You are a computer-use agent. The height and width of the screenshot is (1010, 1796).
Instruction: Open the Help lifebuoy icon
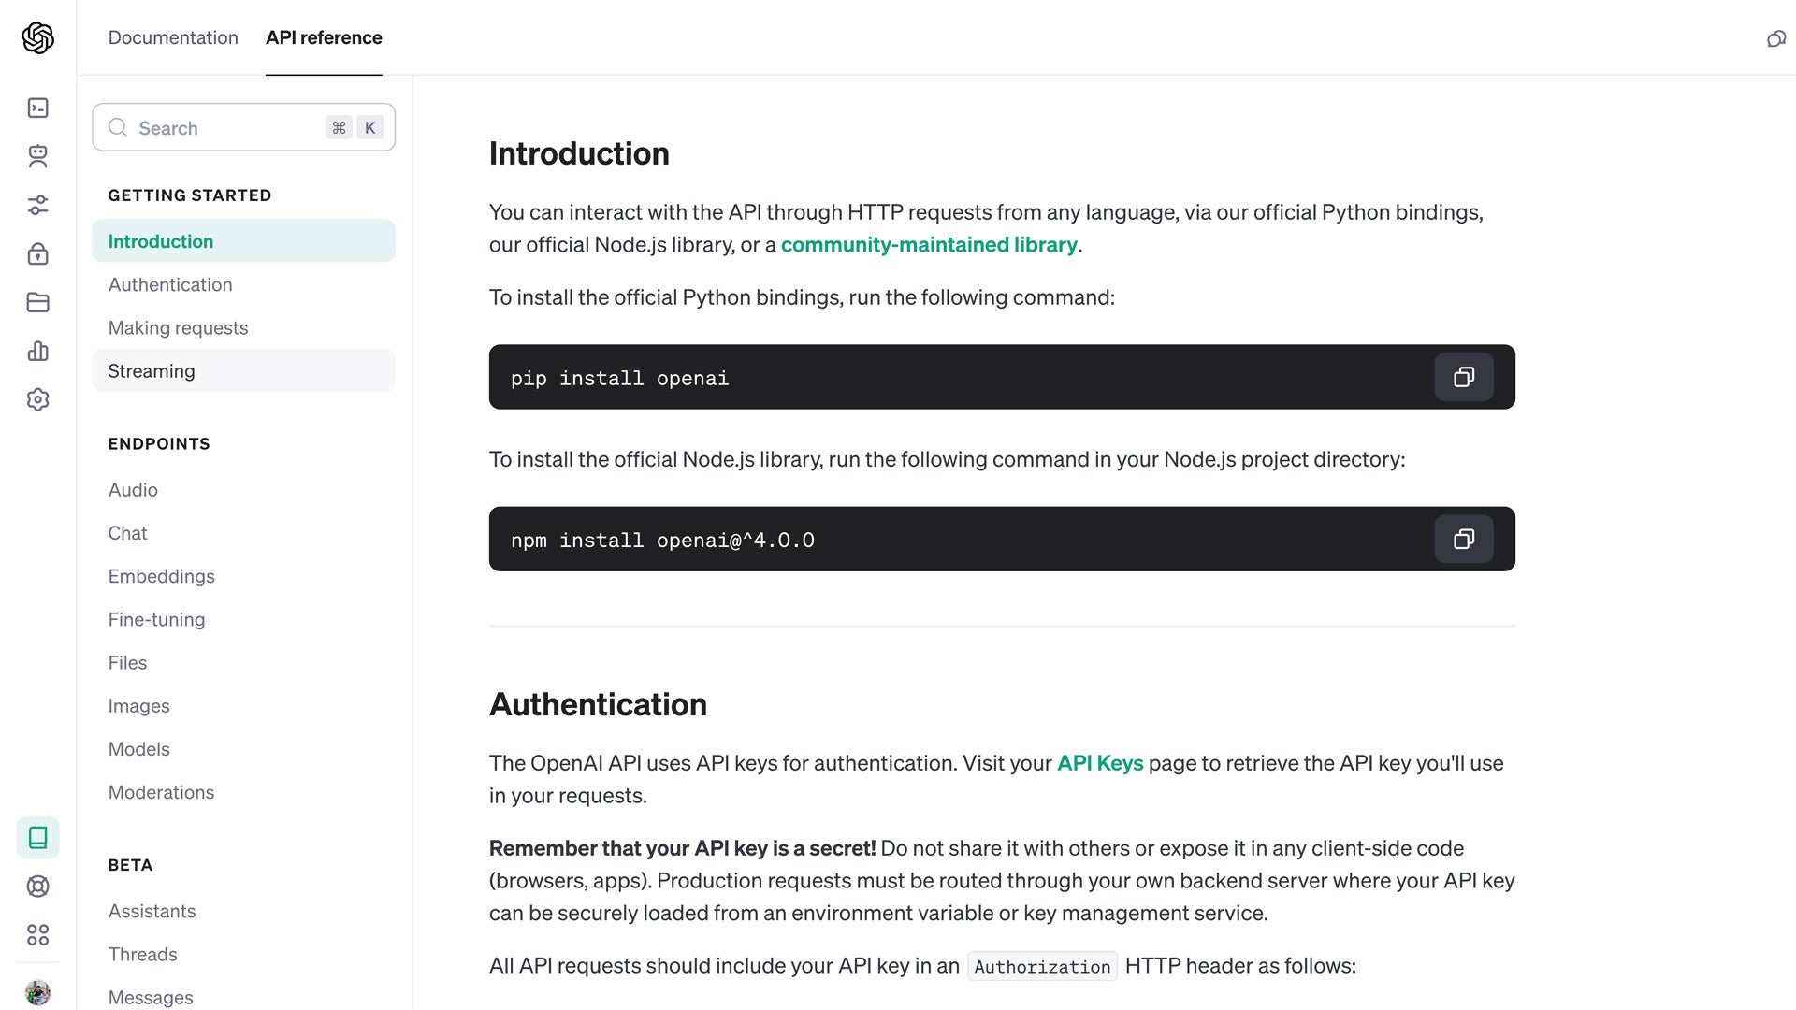point(37,887)
